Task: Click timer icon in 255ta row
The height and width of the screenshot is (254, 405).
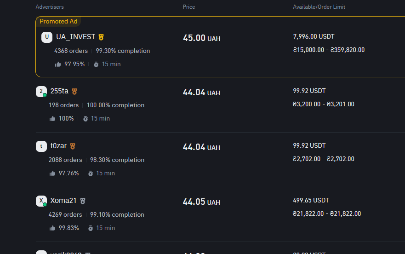Action: point(86,119)
